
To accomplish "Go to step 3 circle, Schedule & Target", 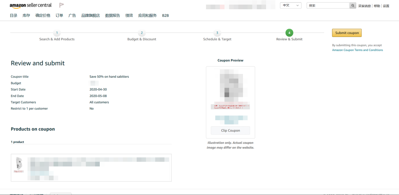I will pyautogui.click(x=217, y=33).
